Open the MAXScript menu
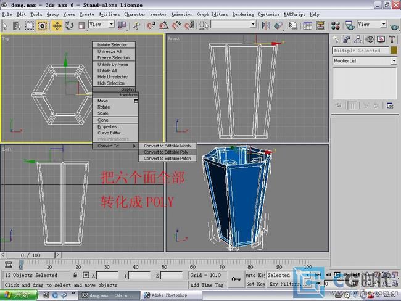The width and height of the screenshot is (401, 301). (294, 14)
